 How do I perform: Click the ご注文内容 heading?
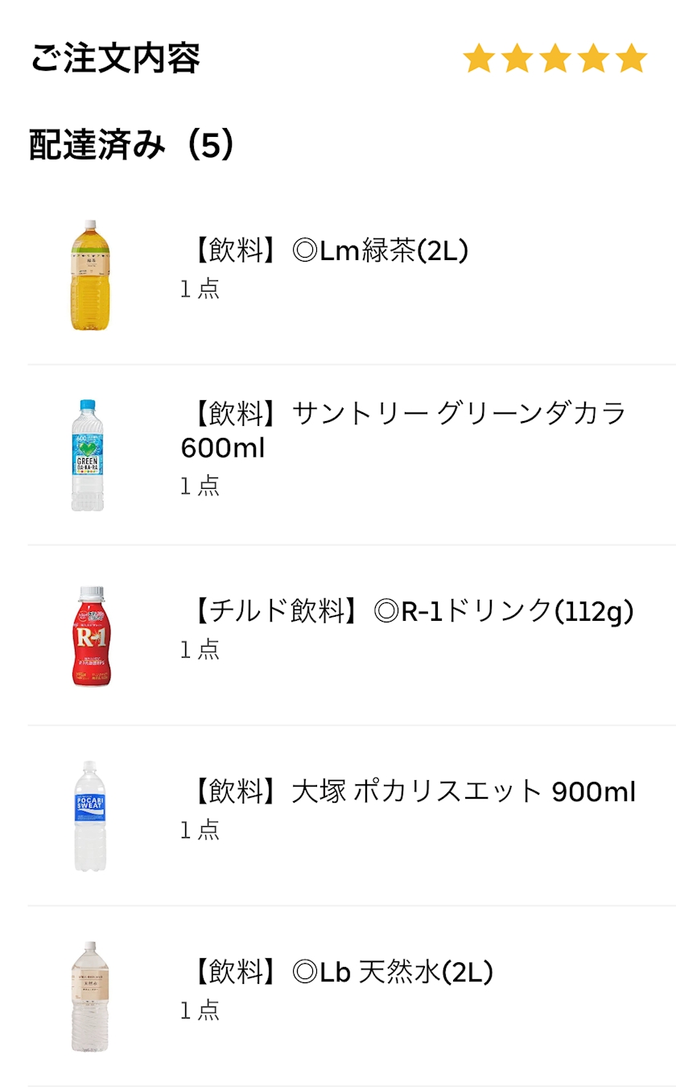(x=115, y=60)
